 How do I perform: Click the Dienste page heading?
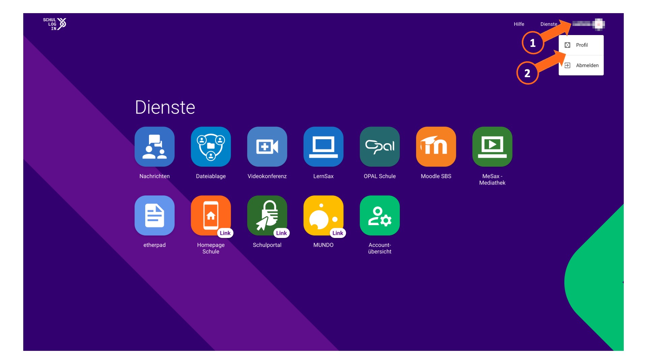(x=165, y=107)
